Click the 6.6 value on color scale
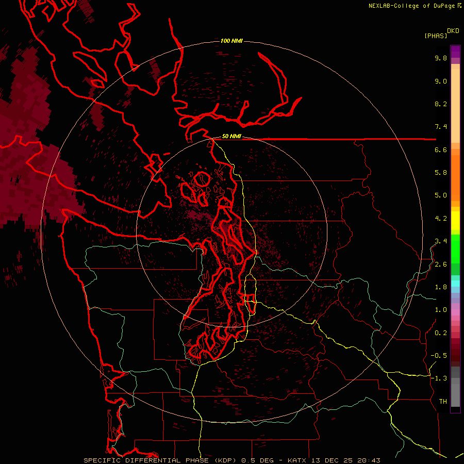Screen dimensions: 464x464 (441, 150)
